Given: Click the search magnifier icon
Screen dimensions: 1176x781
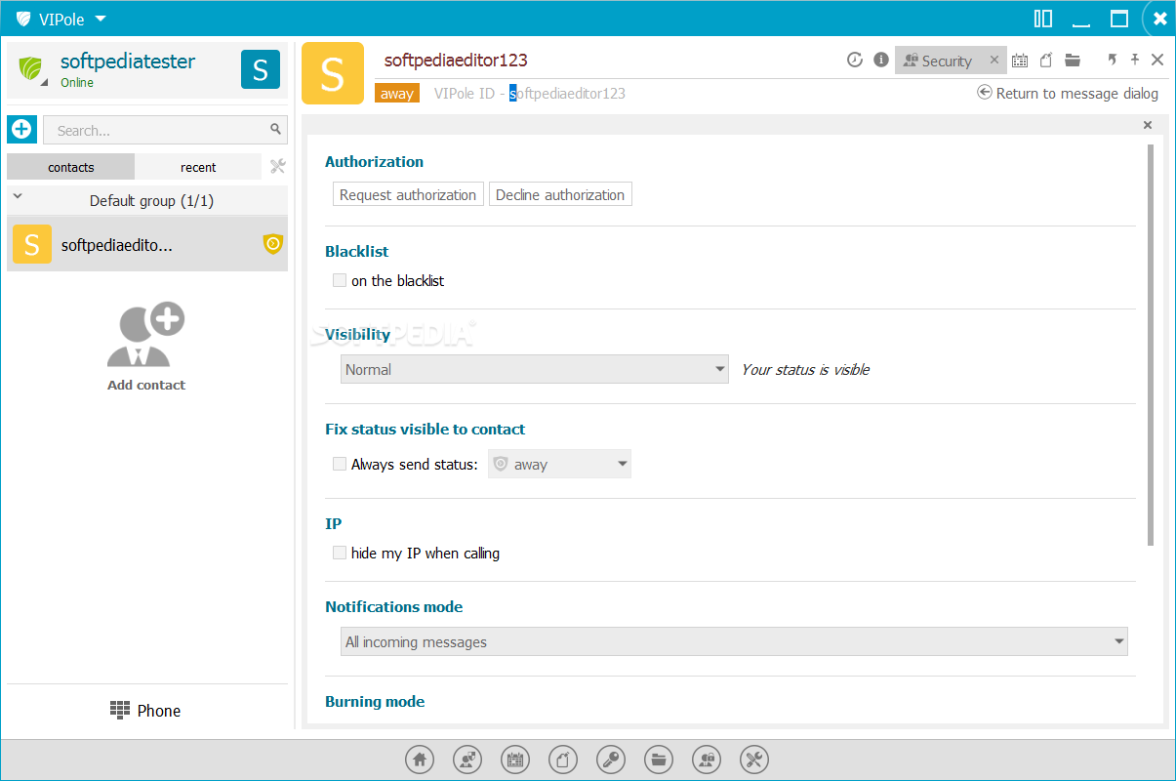Looking at the screenshot, I should coord(276,129).
